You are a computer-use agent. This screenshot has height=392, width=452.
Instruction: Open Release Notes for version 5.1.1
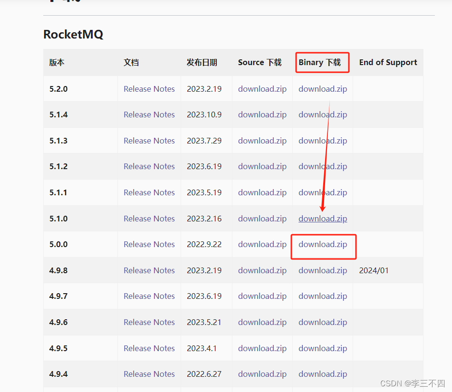(x=149, y=192)
